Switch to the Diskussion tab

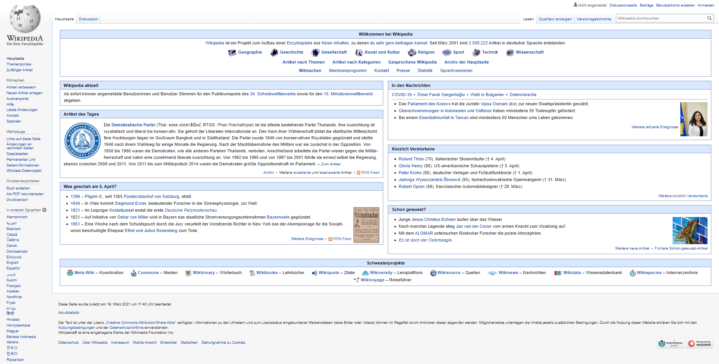[x=89, y=19]
